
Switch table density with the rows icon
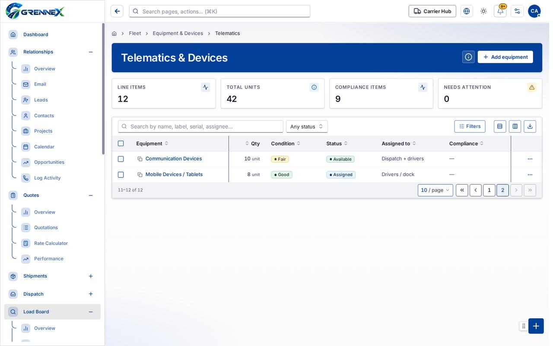pos(500,126)
